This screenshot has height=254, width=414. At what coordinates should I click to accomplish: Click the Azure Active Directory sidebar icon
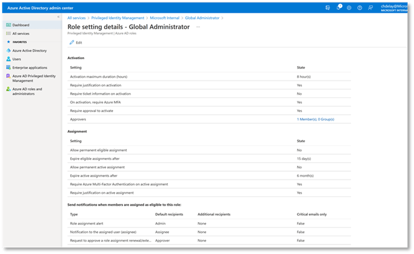(x=8, y=50)
